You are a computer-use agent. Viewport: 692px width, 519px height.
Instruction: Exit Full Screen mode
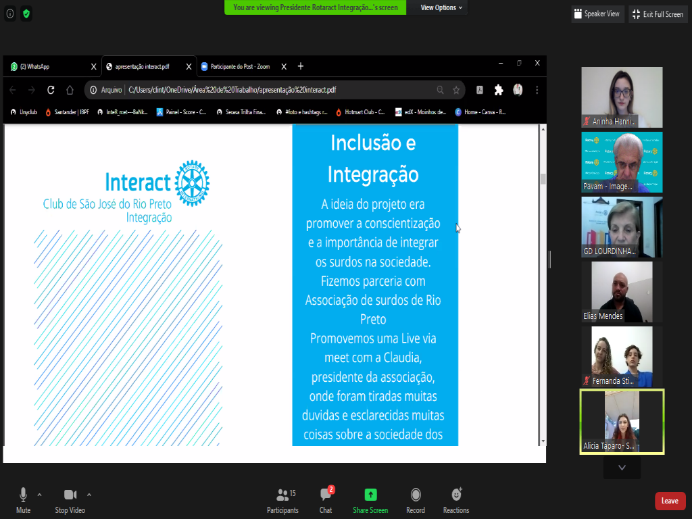pyautogui.click(x=658, y=14)
